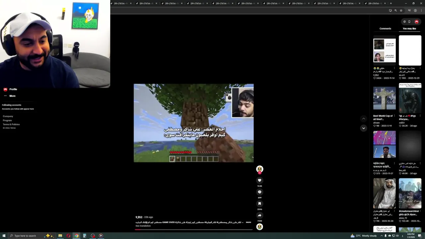The image size is (425, 239).
Task: Click the red profile avatar at top right
Action: point(416,22)
